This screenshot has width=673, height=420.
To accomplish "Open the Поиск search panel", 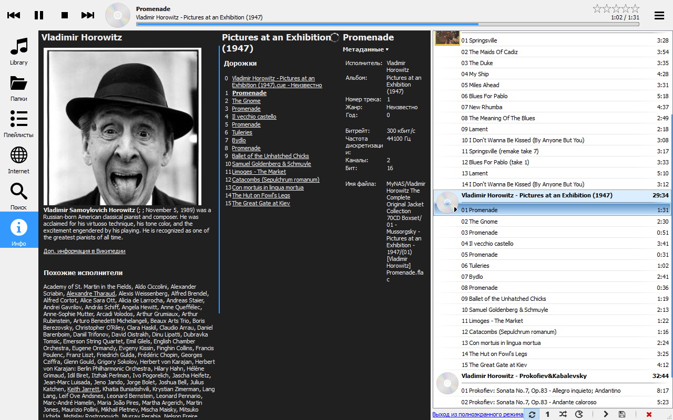I will coord(19,197).
